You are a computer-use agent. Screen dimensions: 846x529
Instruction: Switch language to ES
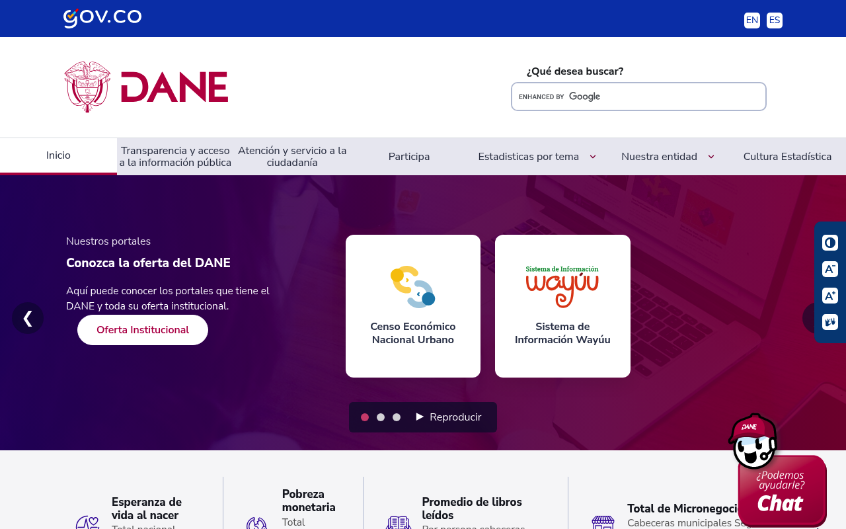775,20
